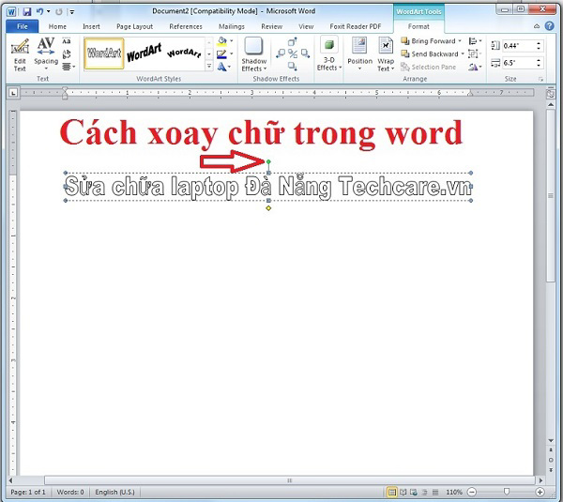This screenshot has height=502, width=563.
Task: Click the Zoom Out minus button
Action: (472, 492)
